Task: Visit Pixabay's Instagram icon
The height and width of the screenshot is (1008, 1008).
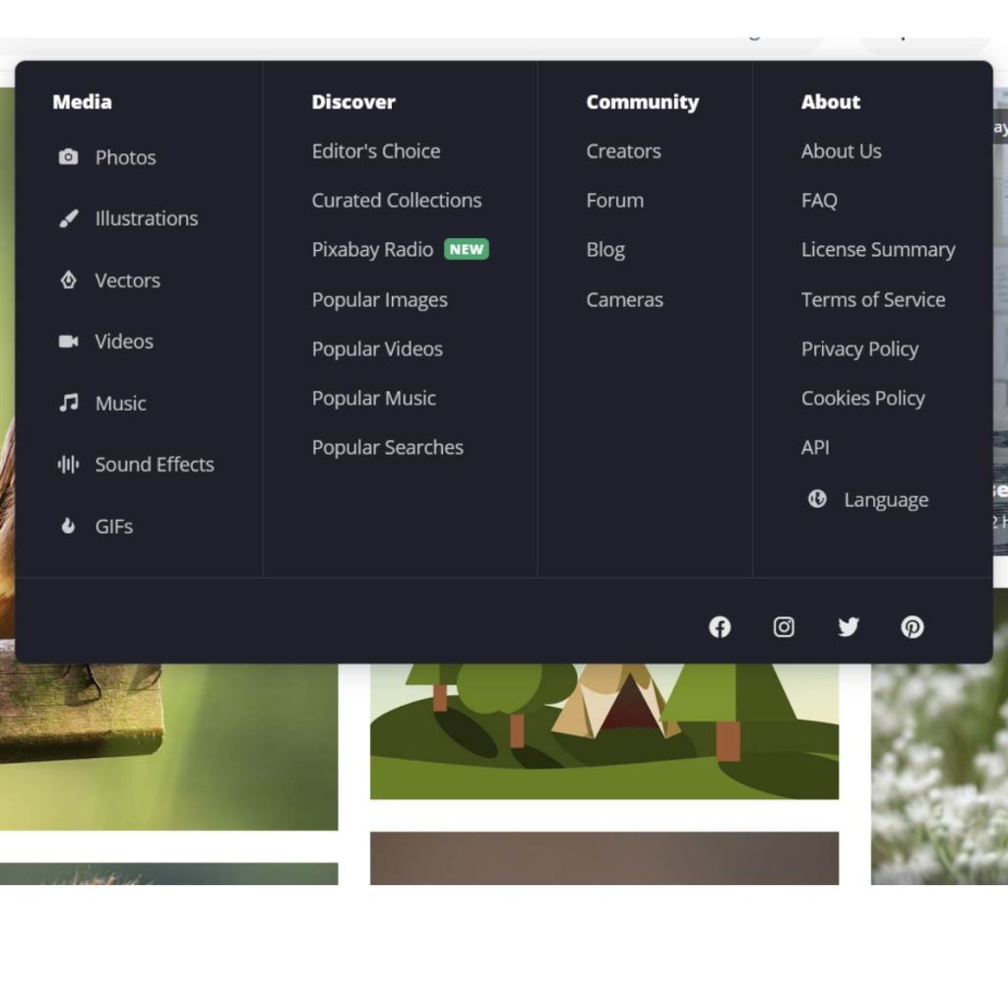Action: click(784, 627)
